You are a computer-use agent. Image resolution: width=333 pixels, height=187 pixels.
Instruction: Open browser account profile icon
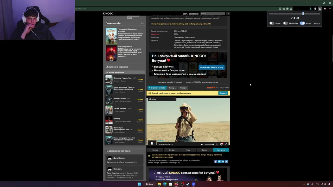pyautogui.click(x=315, y=9)
